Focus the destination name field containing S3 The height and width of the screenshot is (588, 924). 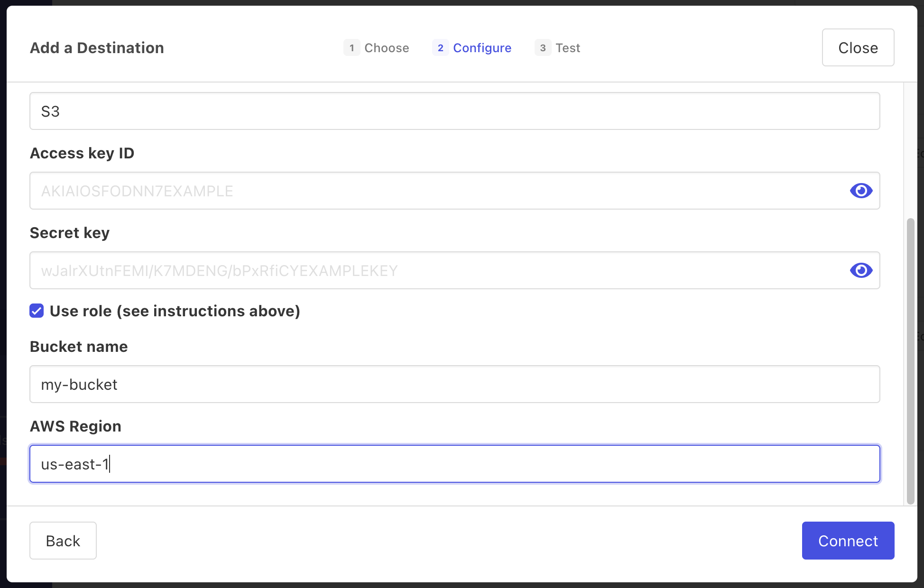tap(454, 111)
